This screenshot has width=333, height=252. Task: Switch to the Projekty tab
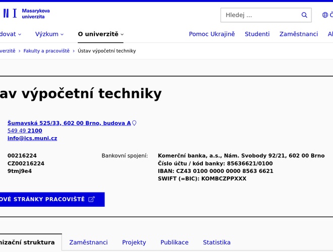point(134,242)
